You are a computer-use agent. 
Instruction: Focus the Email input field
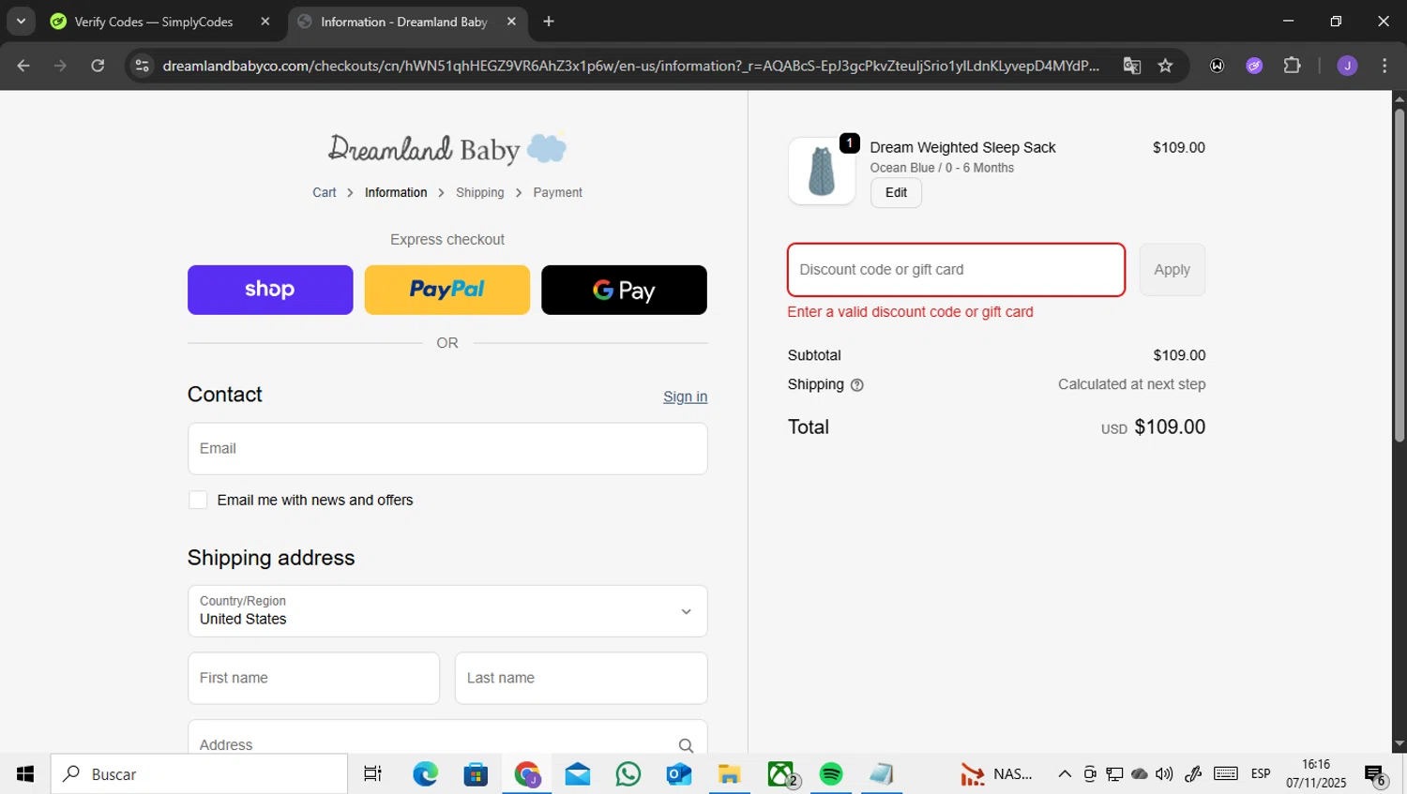coord(447,448)
